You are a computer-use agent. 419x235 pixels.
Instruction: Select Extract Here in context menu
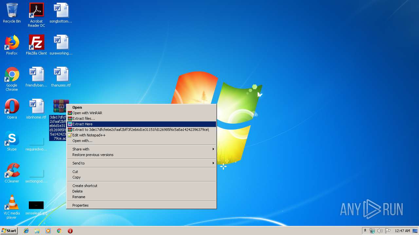point(141,124)
